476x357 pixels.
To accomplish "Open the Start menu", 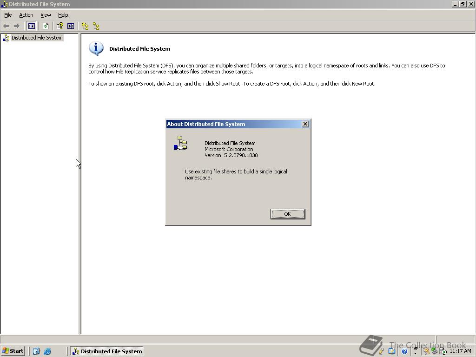I will click(x=13, y=351).
